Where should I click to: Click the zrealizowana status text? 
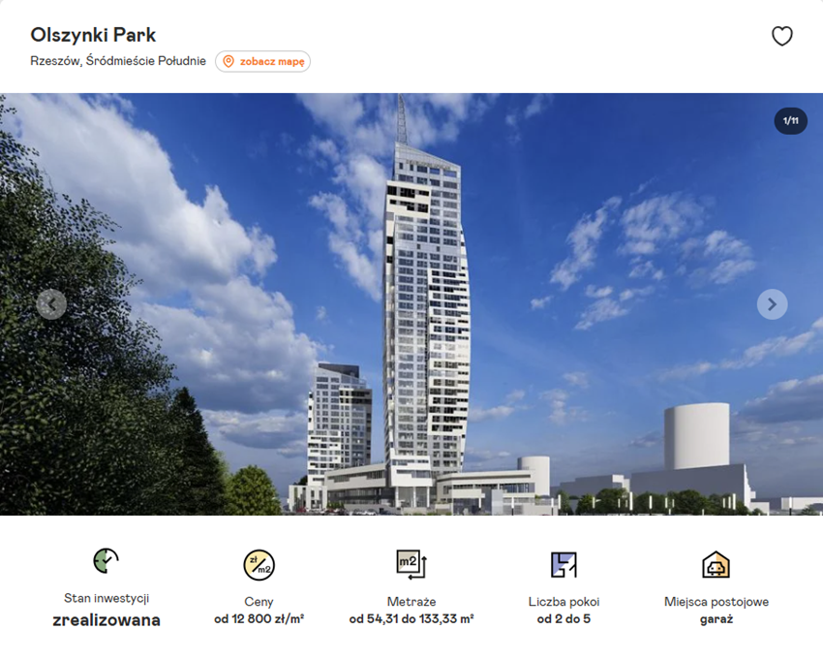[x=107, y=620]
